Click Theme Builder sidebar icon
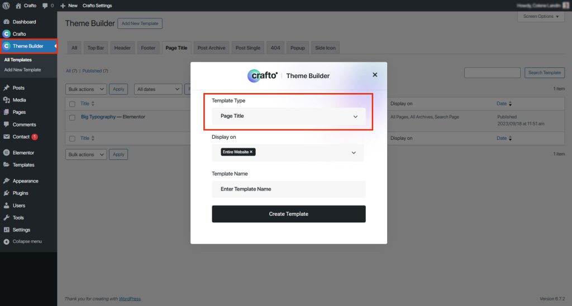 coord(6,46)
